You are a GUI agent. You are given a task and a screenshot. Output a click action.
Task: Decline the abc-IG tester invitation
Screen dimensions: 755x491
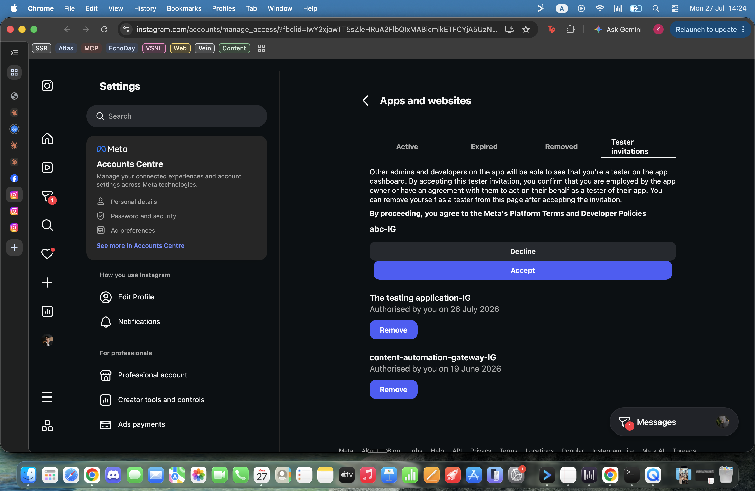(523, 251)
